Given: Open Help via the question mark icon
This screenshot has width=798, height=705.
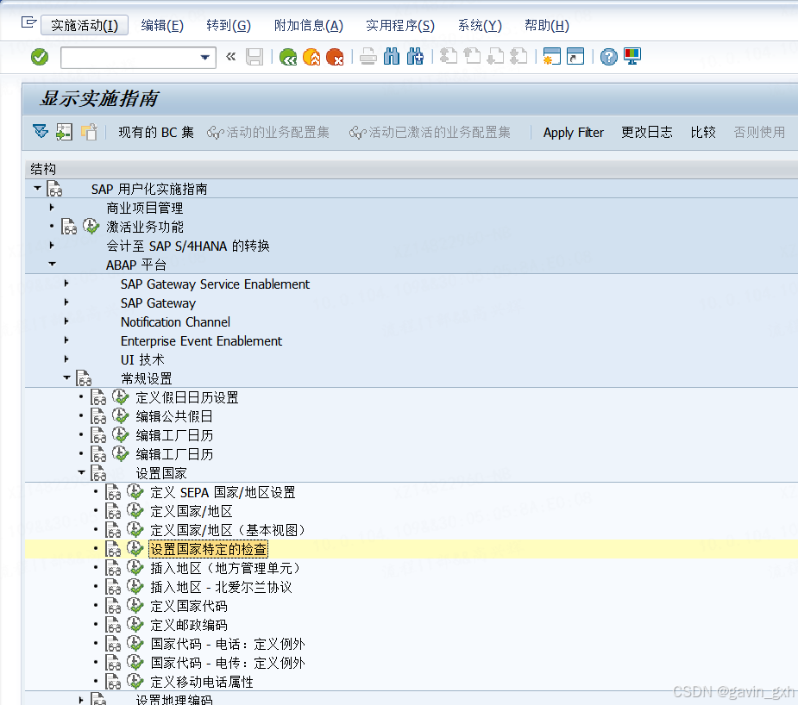Looking at the screenshot, I should 608,56.
